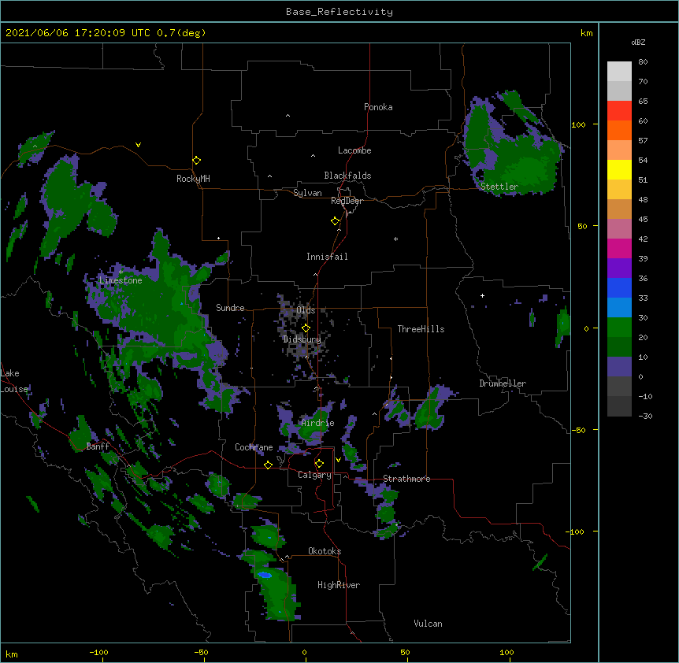The width and height of the screenshot is (679, 663).
Task: Click the Okotoks label
Action: pyautogui.click(x=325, y=551)
